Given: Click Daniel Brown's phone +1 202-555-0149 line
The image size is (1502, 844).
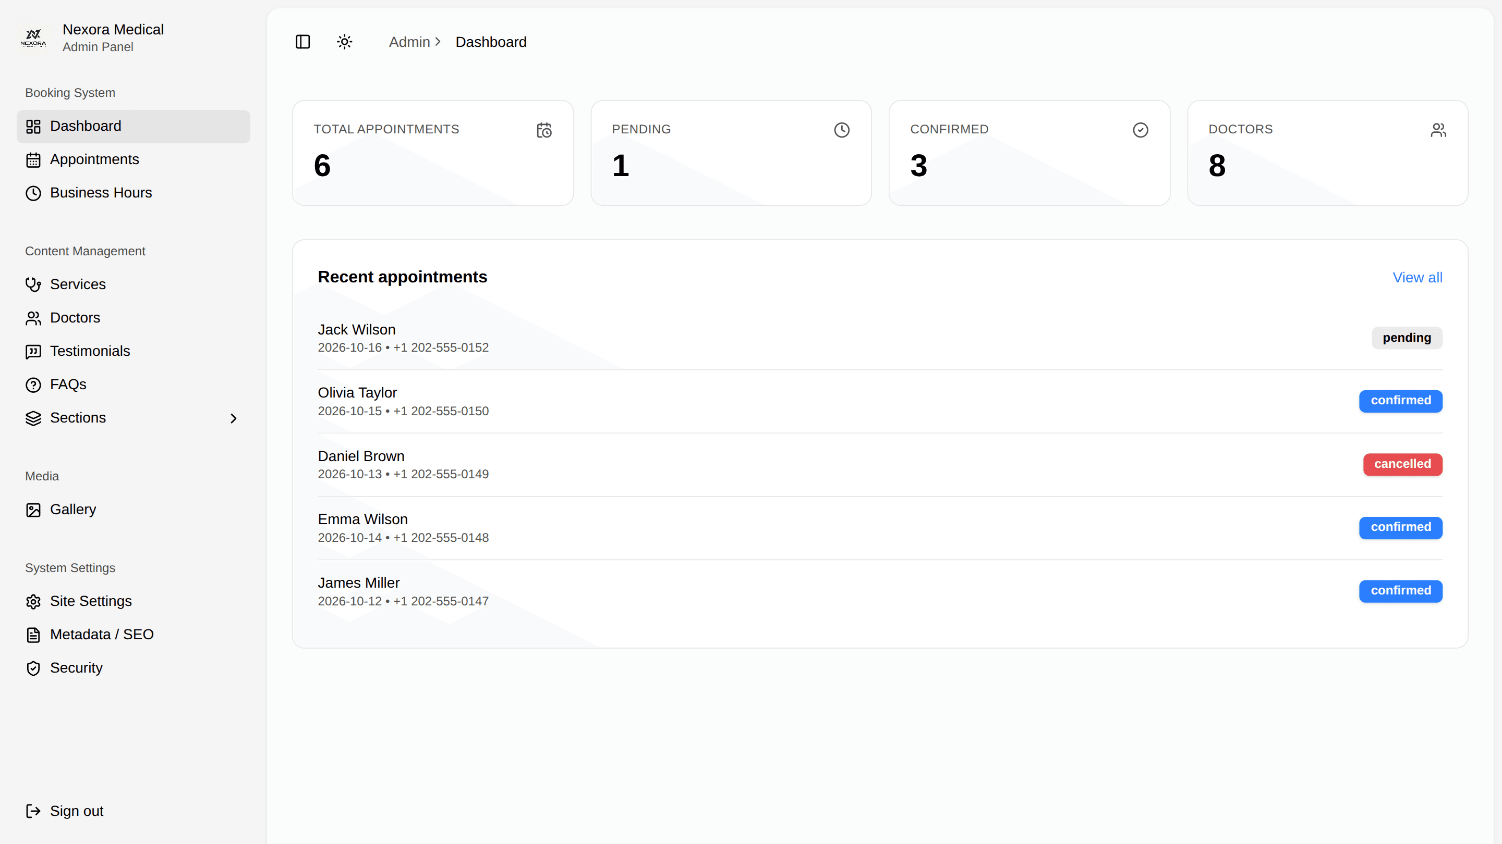Looking at the screenshot, I should point(403,475).
